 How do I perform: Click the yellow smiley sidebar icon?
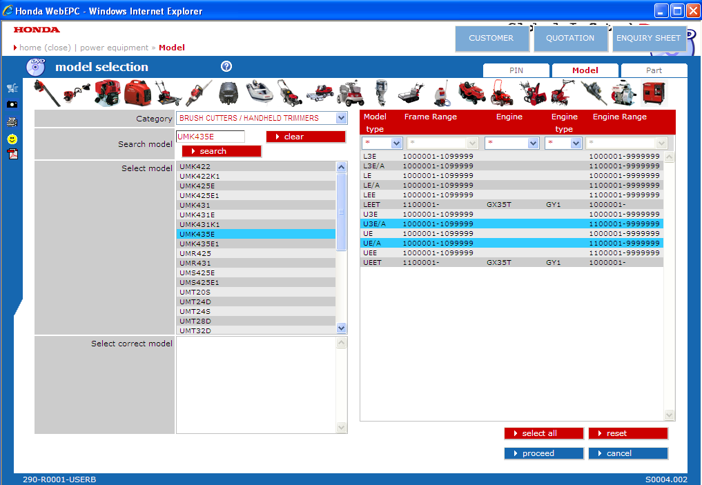(12, 139)
